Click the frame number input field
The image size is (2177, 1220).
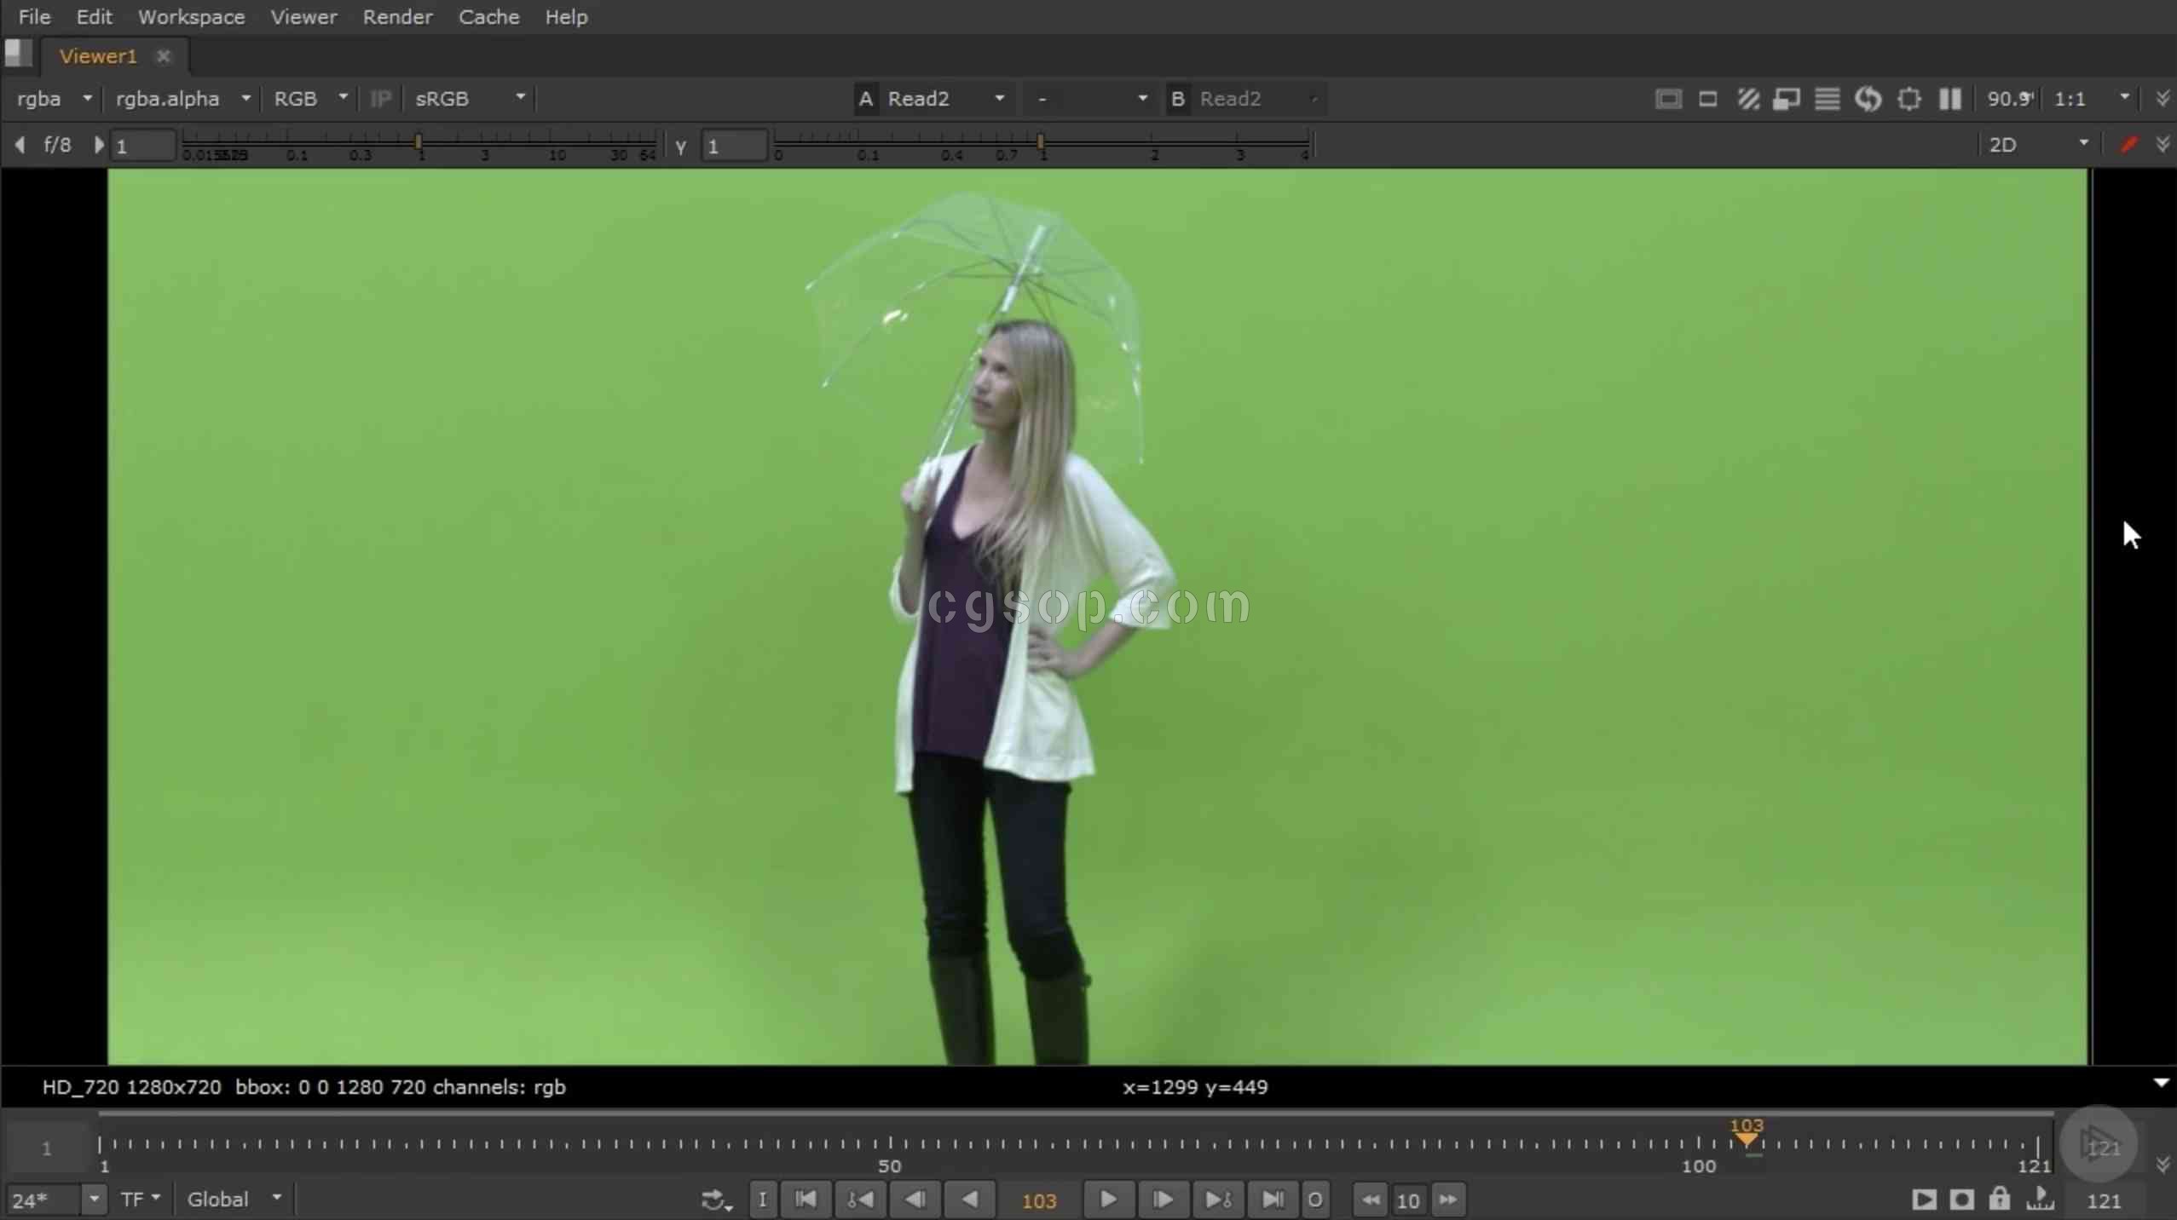(1037, 1199)
